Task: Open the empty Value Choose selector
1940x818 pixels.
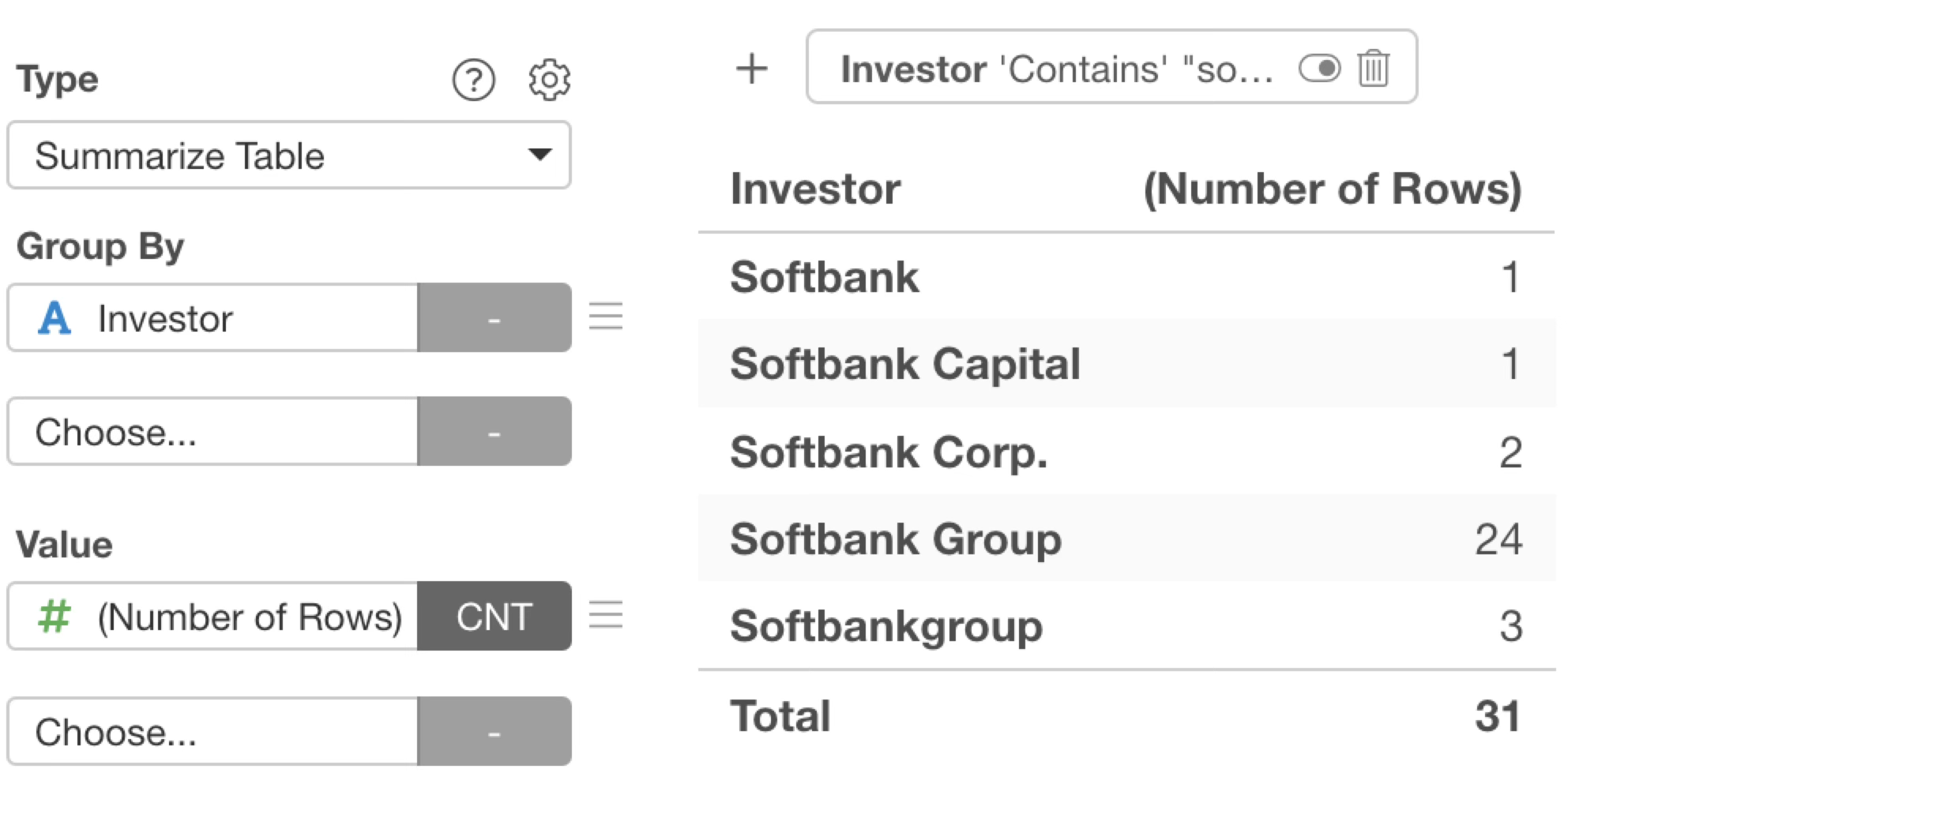Action: [213, 732]
